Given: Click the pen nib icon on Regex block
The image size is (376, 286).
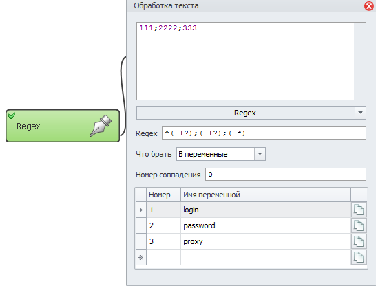Looking at the screenshot, I should (x=101, y=126).
